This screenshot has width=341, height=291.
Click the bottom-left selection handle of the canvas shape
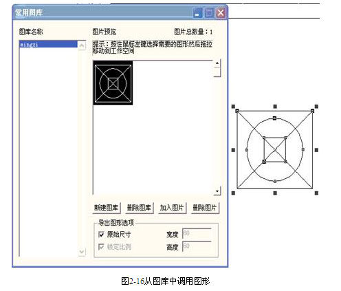(x=233, y=193)
